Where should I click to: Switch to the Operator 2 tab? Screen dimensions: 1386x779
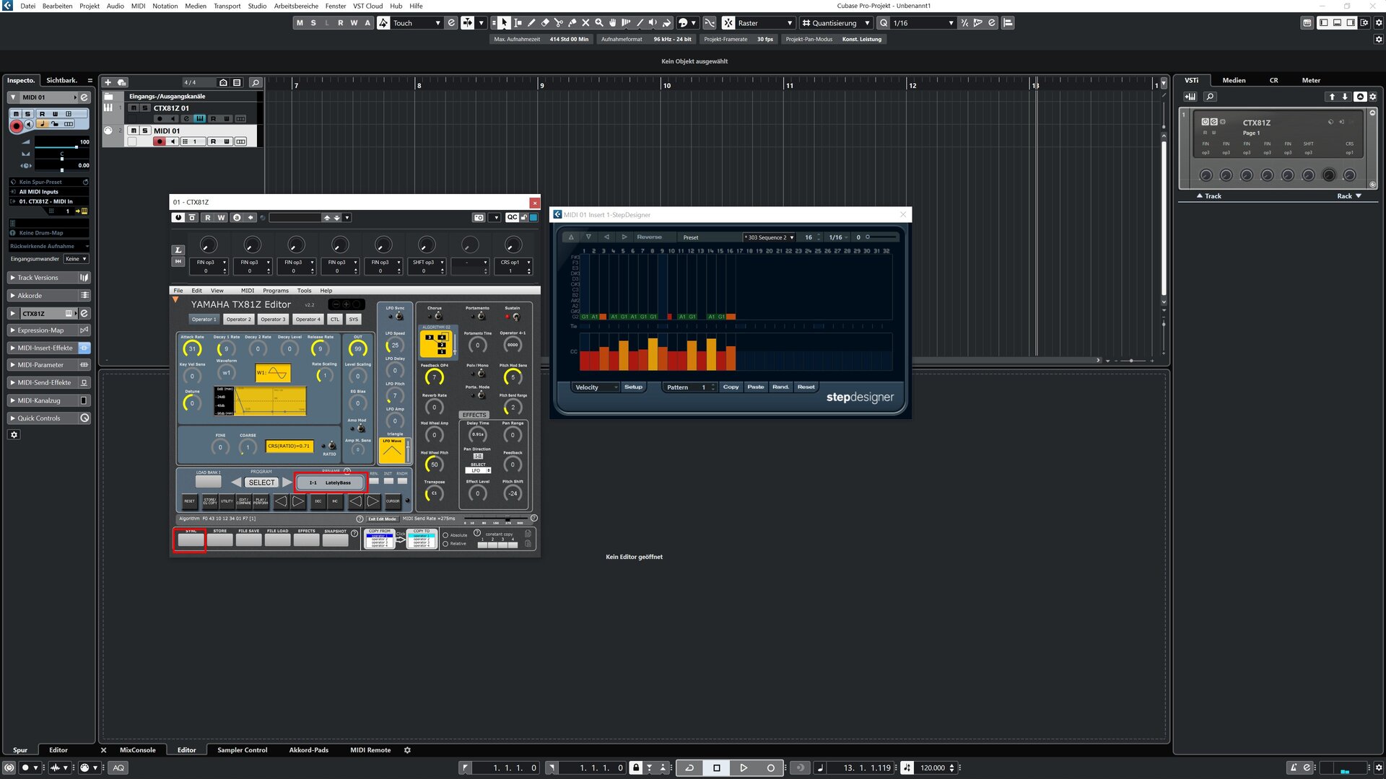(238, 320)
